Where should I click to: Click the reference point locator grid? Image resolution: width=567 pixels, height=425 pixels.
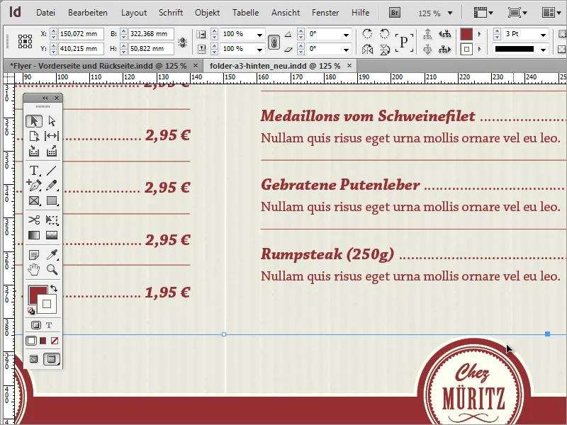click(x=25, y=41)
